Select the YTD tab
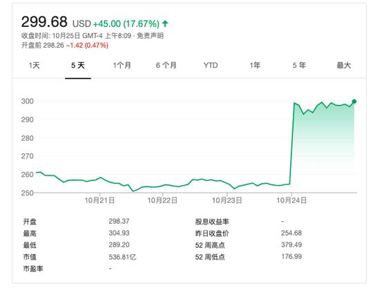Screen dimensions: 375x288 [x=211, y=66]
